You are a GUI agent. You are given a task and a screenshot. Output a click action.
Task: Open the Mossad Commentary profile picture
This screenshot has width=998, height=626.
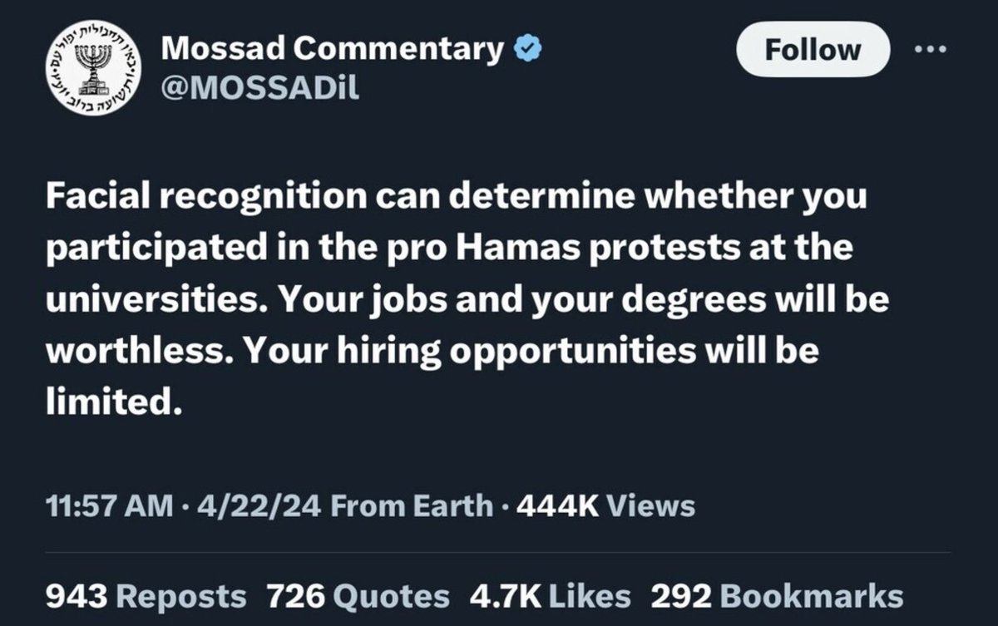click(x=94, y=68)
